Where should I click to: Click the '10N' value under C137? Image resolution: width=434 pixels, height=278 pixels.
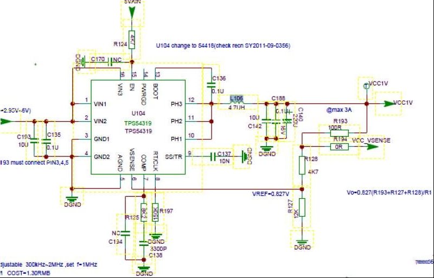tap(224, 161)
